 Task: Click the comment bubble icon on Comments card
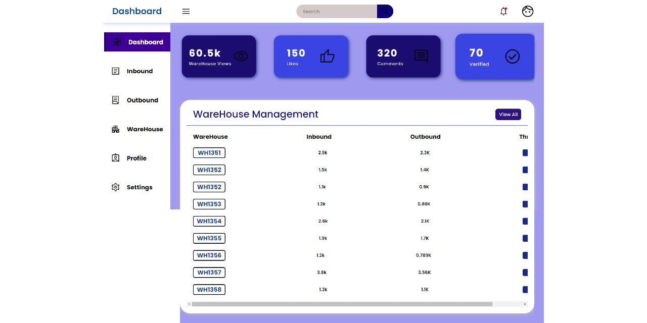pos(421,57)
